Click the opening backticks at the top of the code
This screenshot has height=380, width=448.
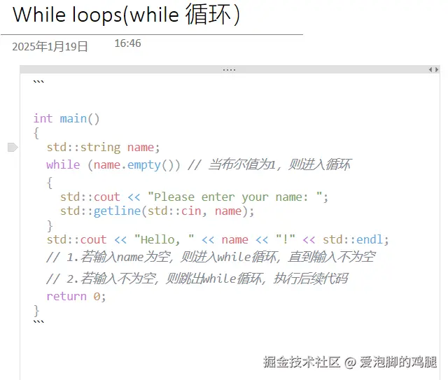38,82
